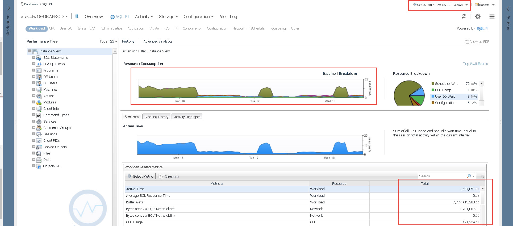This screenshot has height=226, width=513.
Task: Click the View as PDF icon
Action: tap(467, 41)
